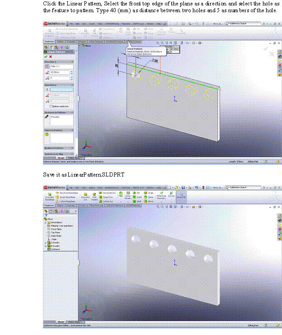Open File menu in window with LPattern1
Viewport: 282px width, 335px height.
tap(71, 187)
